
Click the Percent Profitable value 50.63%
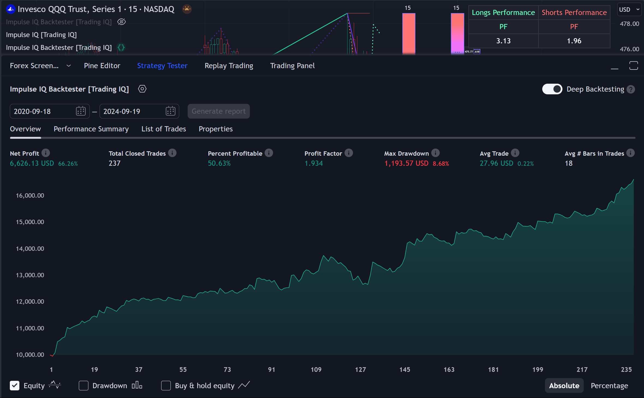tap(219, 163)
